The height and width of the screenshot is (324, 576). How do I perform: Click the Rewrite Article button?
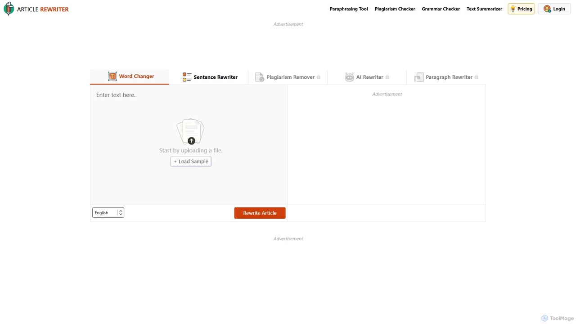[260, 213]
